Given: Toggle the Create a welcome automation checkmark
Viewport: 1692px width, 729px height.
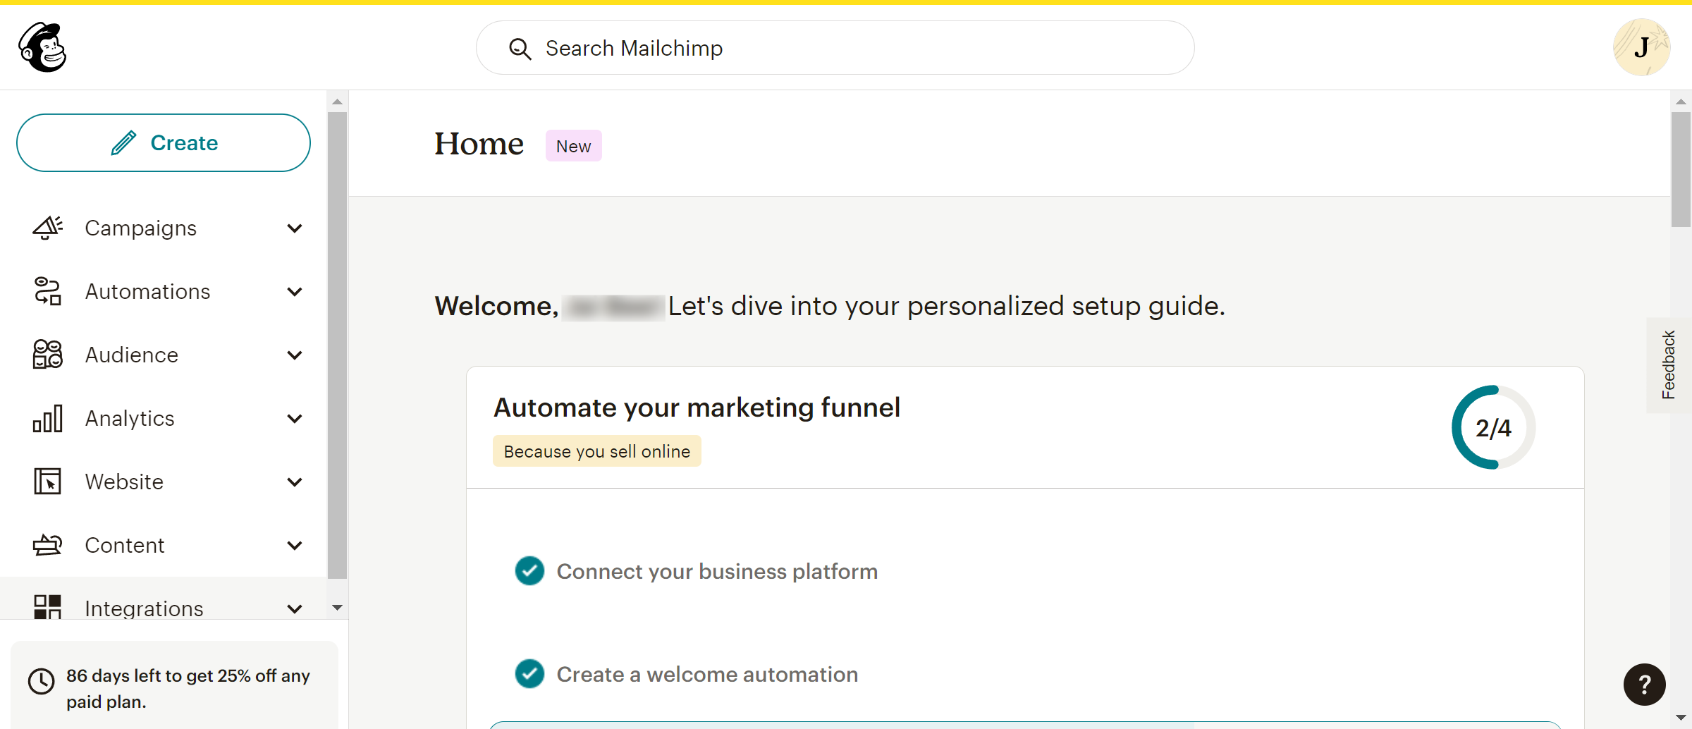Looking at the screenshot, I should (x=529, y=674).
